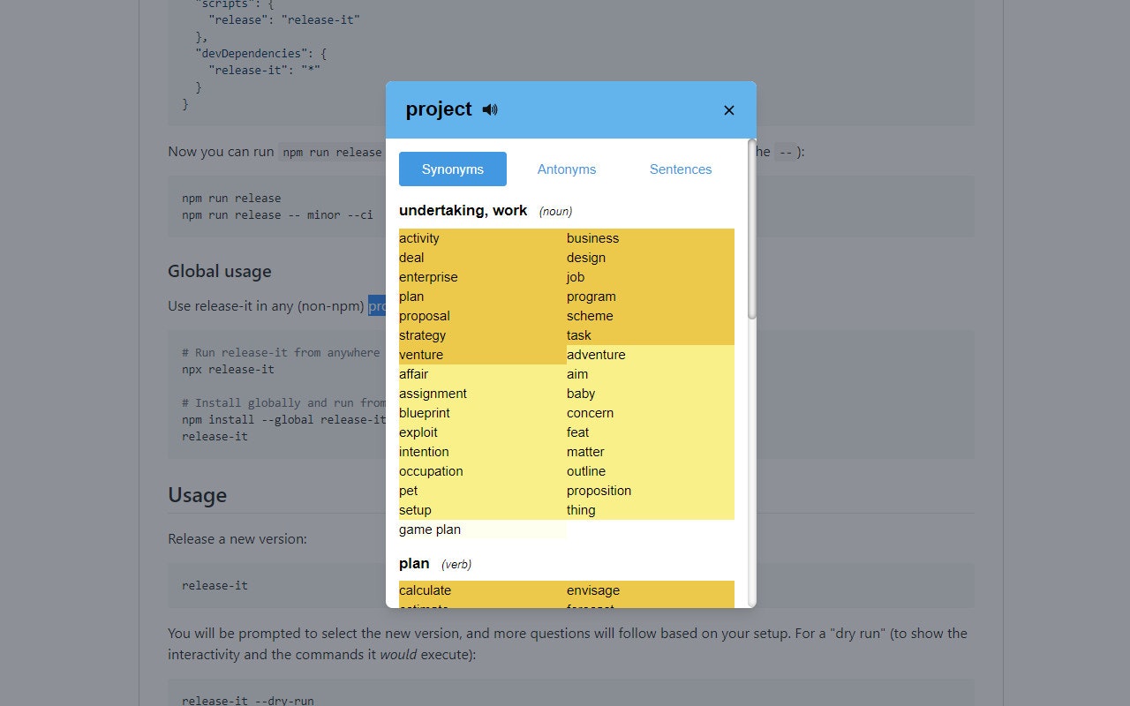Select the synonym "deal"

pos(411,258)
